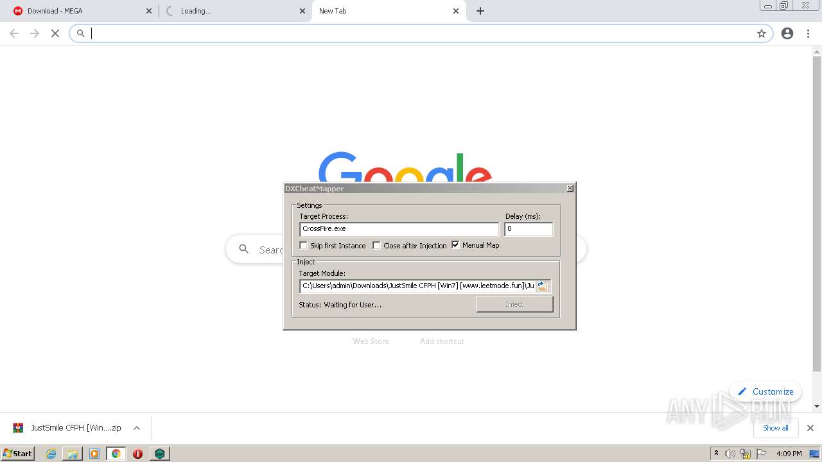
Task: Select DXCheatMapper taskbar icon
Action: coord(159,454)
